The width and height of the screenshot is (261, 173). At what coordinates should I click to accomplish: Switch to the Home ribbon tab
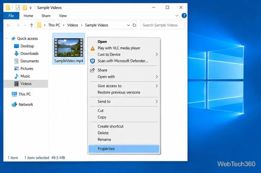pos(28,16)
